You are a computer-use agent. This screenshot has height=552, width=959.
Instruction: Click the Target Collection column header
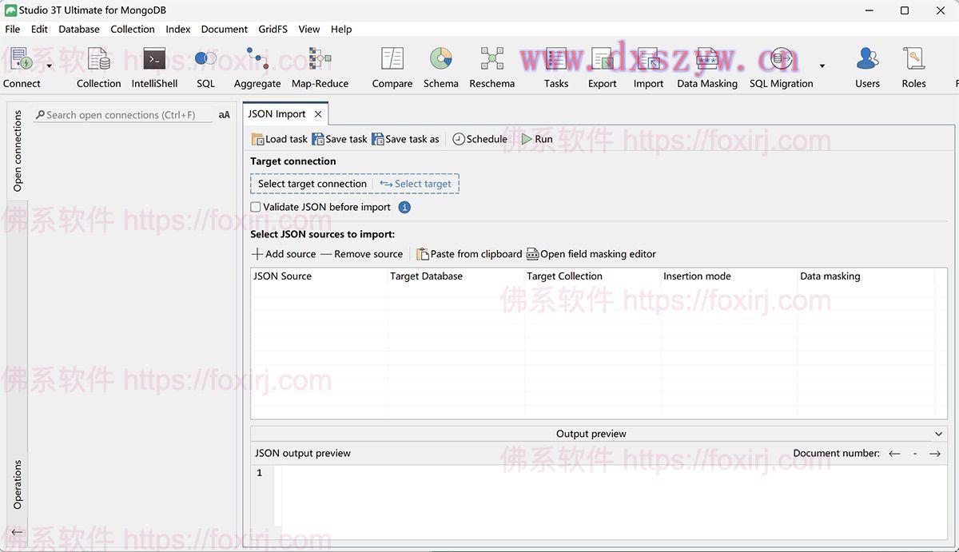593,276
